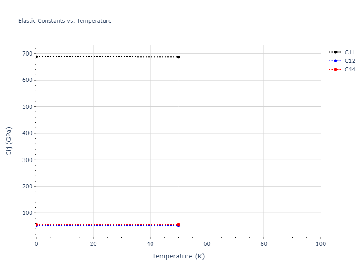Click the black C11 data point at 50 K
This screenshot has width=364, height=273.
point(178,57)
